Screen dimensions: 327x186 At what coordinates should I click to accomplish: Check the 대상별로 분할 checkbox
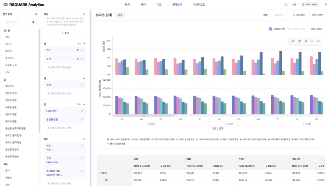[x=289, y=29]
